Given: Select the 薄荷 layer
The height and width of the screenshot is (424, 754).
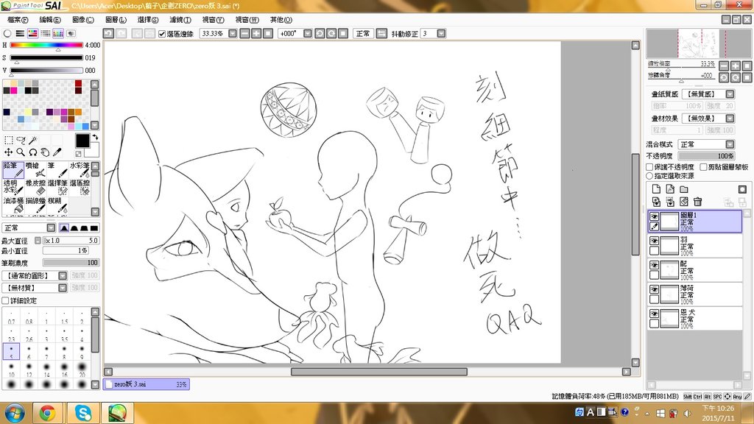Looking at the screenshot, I should coord(695,294).
